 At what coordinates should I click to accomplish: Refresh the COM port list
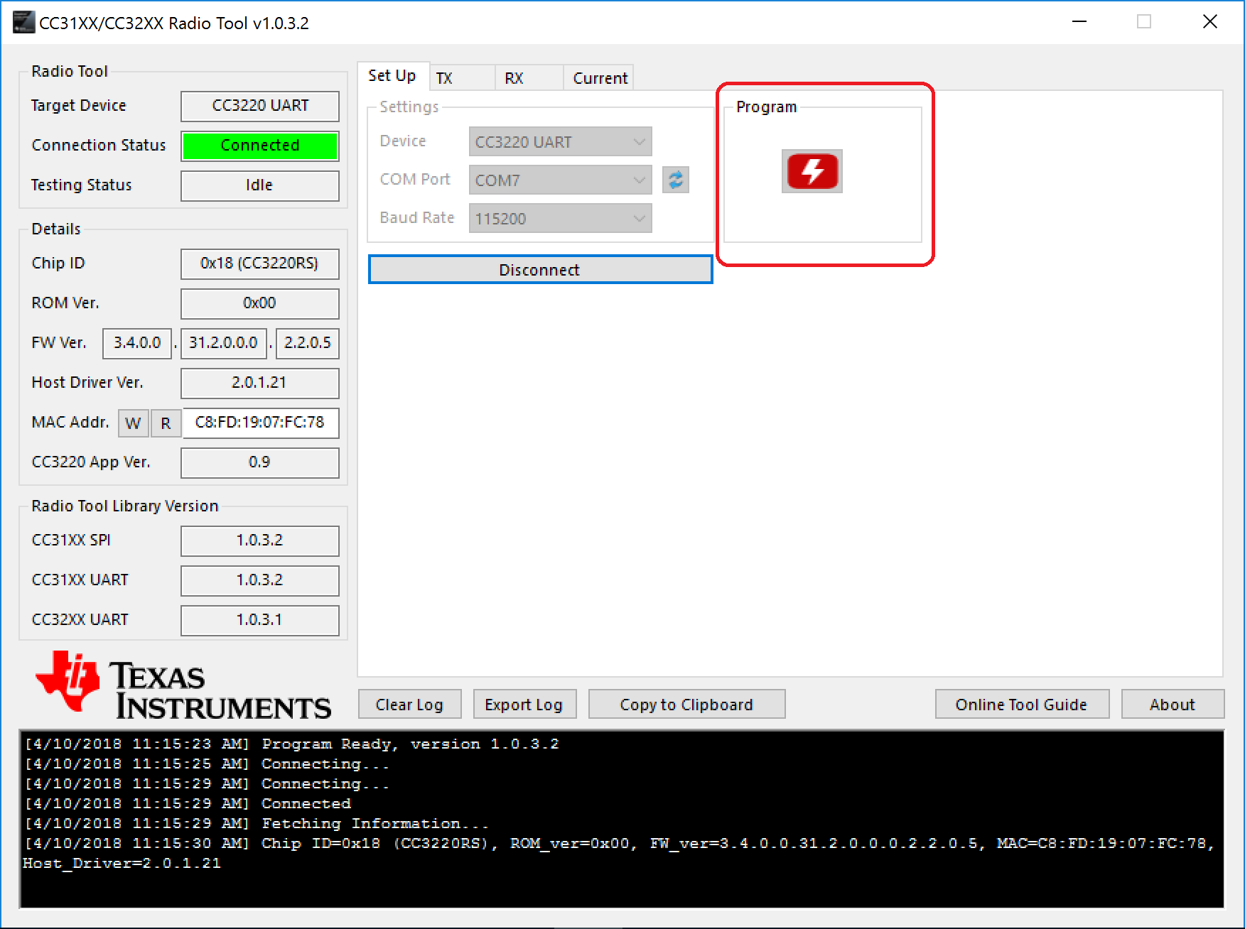pyautogui.click(x=676, y=180)
